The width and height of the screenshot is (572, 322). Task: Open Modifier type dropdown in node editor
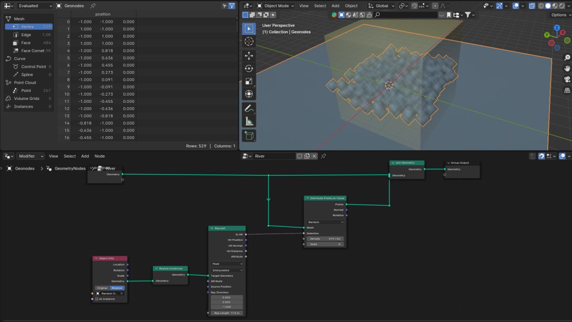31,156
